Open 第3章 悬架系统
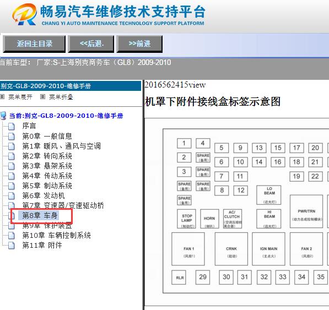Screen dimensions: 329x310 pos(47,166)
